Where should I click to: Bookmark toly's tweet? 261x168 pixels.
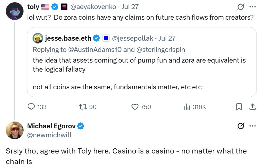(x=239, y=107)
